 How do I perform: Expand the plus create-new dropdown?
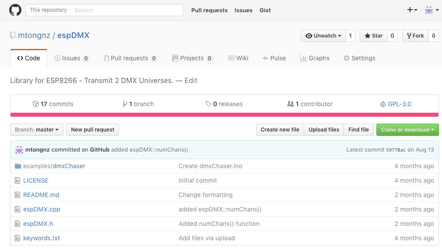[x=412, y=10]
